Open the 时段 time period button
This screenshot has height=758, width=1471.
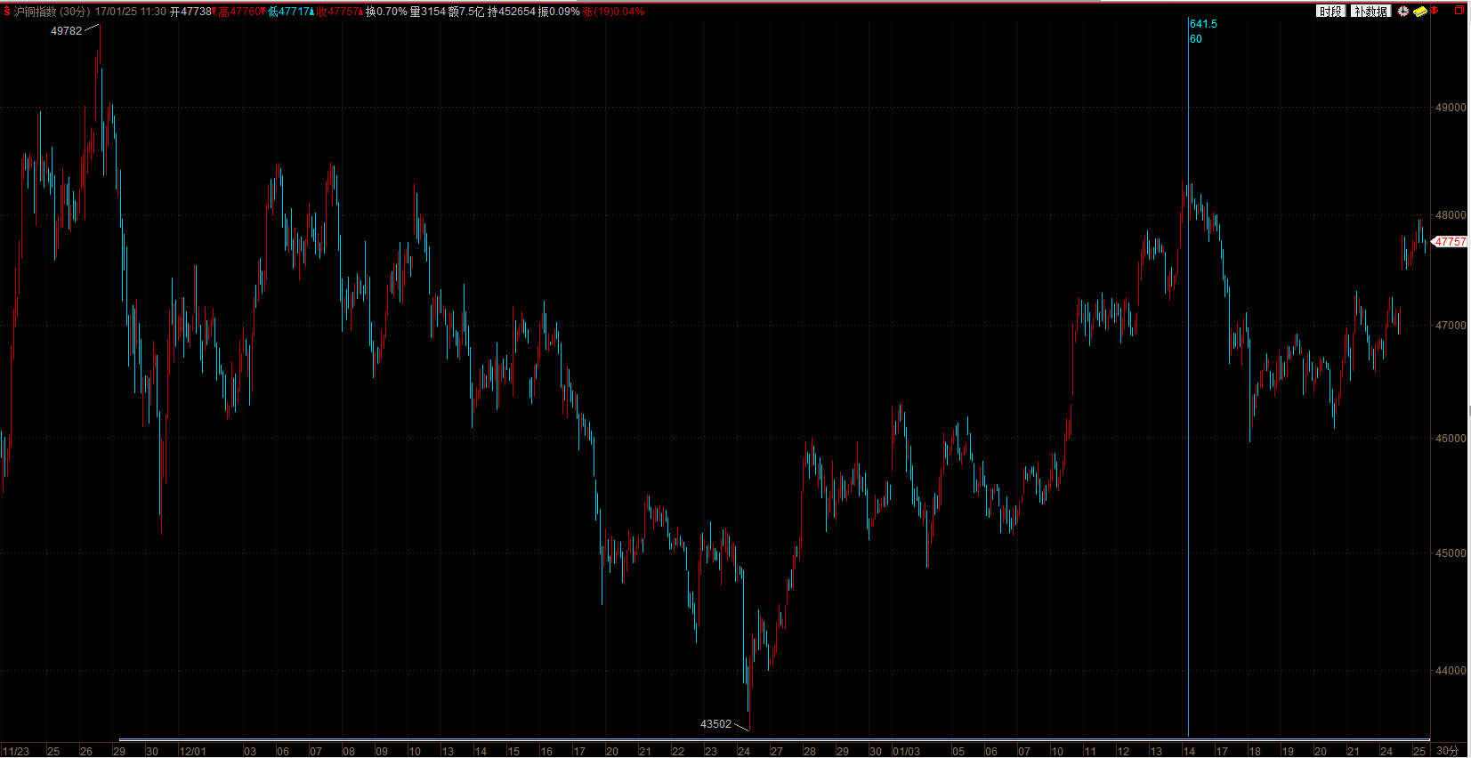tap(1330, 11)
